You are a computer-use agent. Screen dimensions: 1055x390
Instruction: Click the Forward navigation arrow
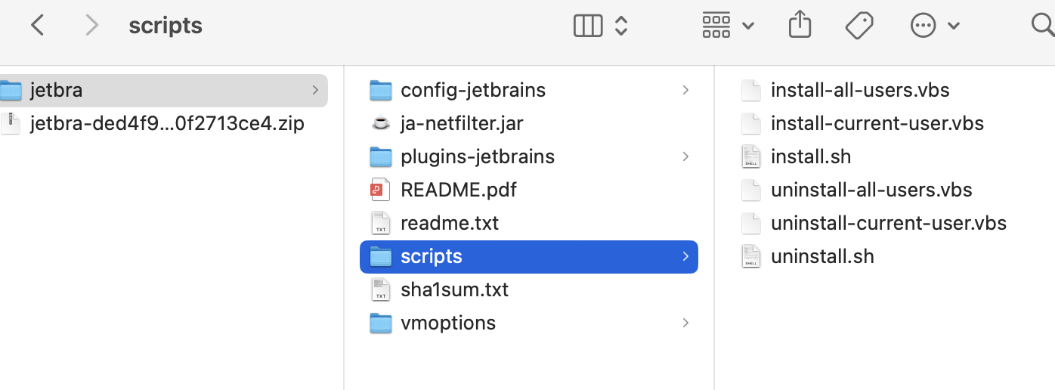tap(92, 26)
